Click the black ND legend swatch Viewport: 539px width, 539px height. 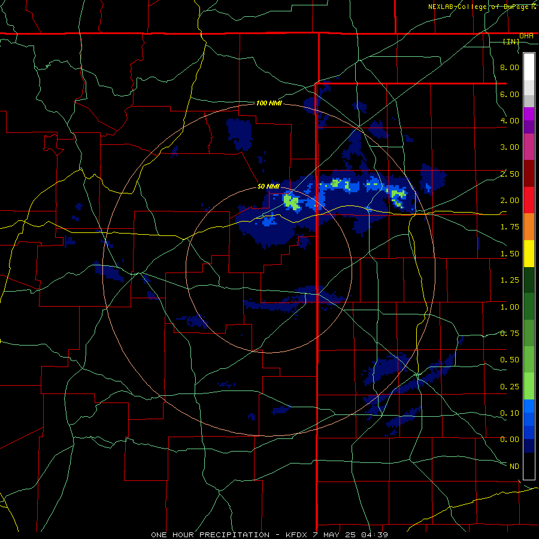(x=529, y=466)
